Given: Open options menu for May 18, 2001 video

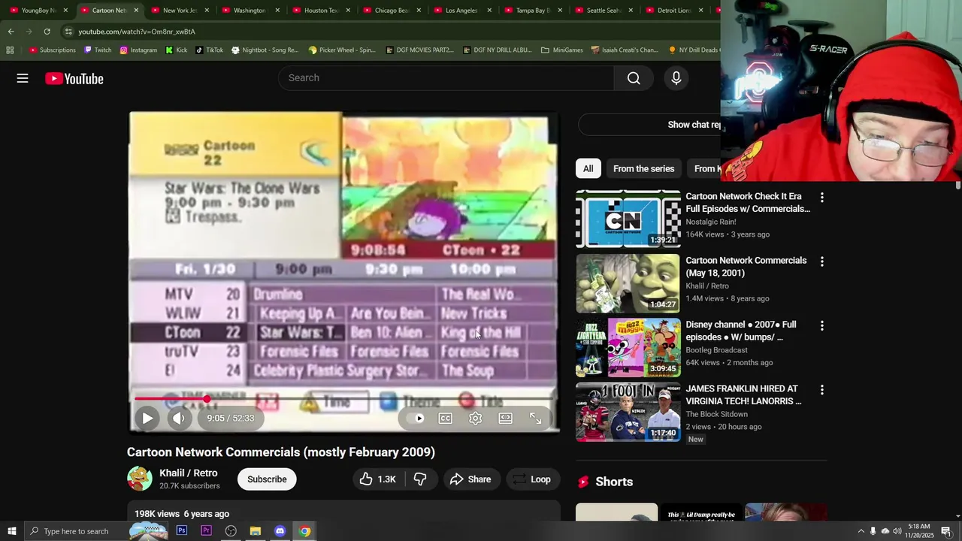Looking at the screenshot, I should tap(821, 261).
